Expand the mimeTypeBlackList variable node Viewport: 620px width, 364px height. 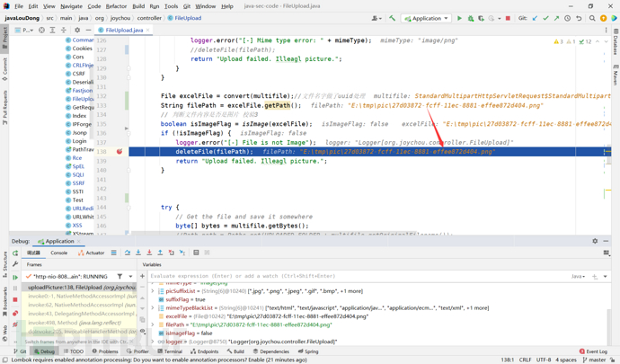click(x=153, y=308)
